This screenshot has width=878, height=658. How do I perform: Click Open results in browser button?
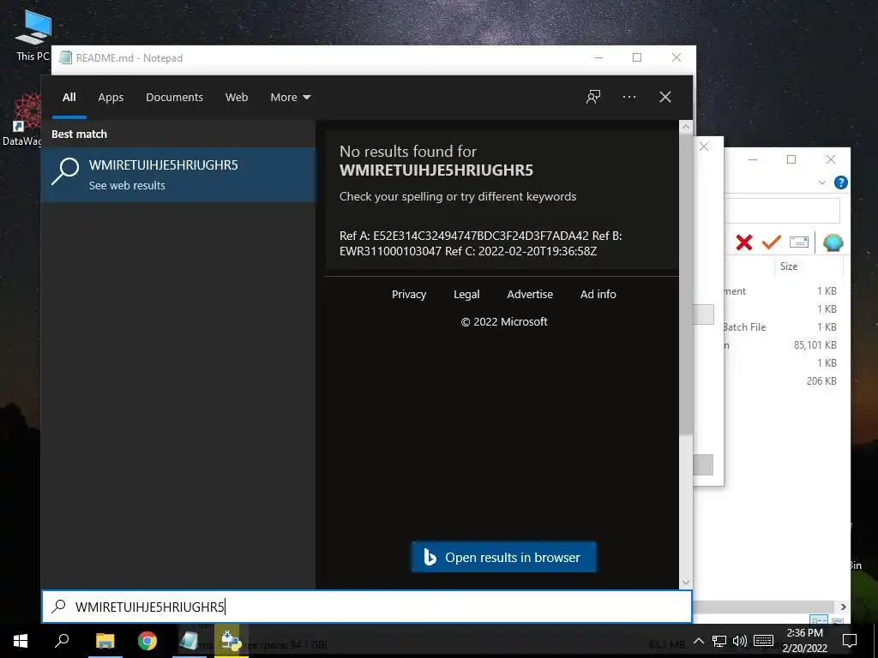point(503,557)
